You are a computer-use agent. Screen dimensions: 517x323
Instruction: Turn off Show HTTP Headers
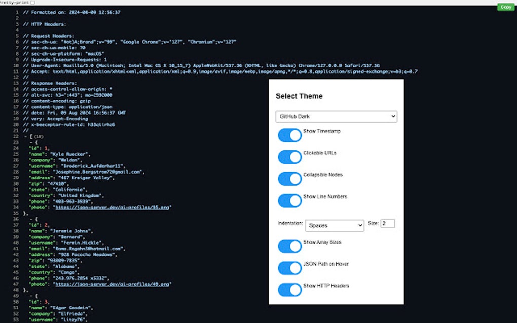(289, 290)
